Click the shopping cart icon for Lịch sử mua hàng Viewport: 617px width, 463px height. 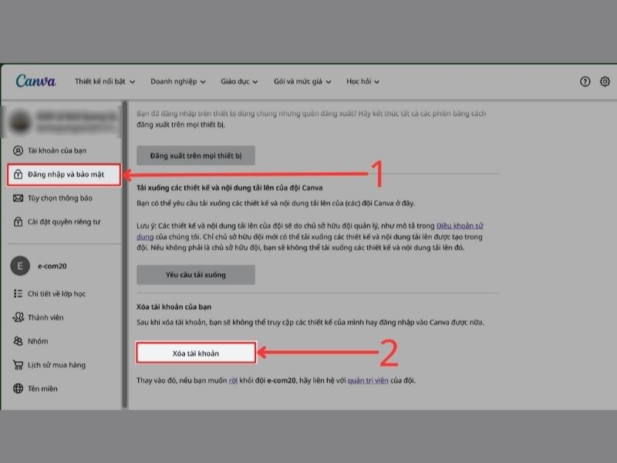coord(19,365)
